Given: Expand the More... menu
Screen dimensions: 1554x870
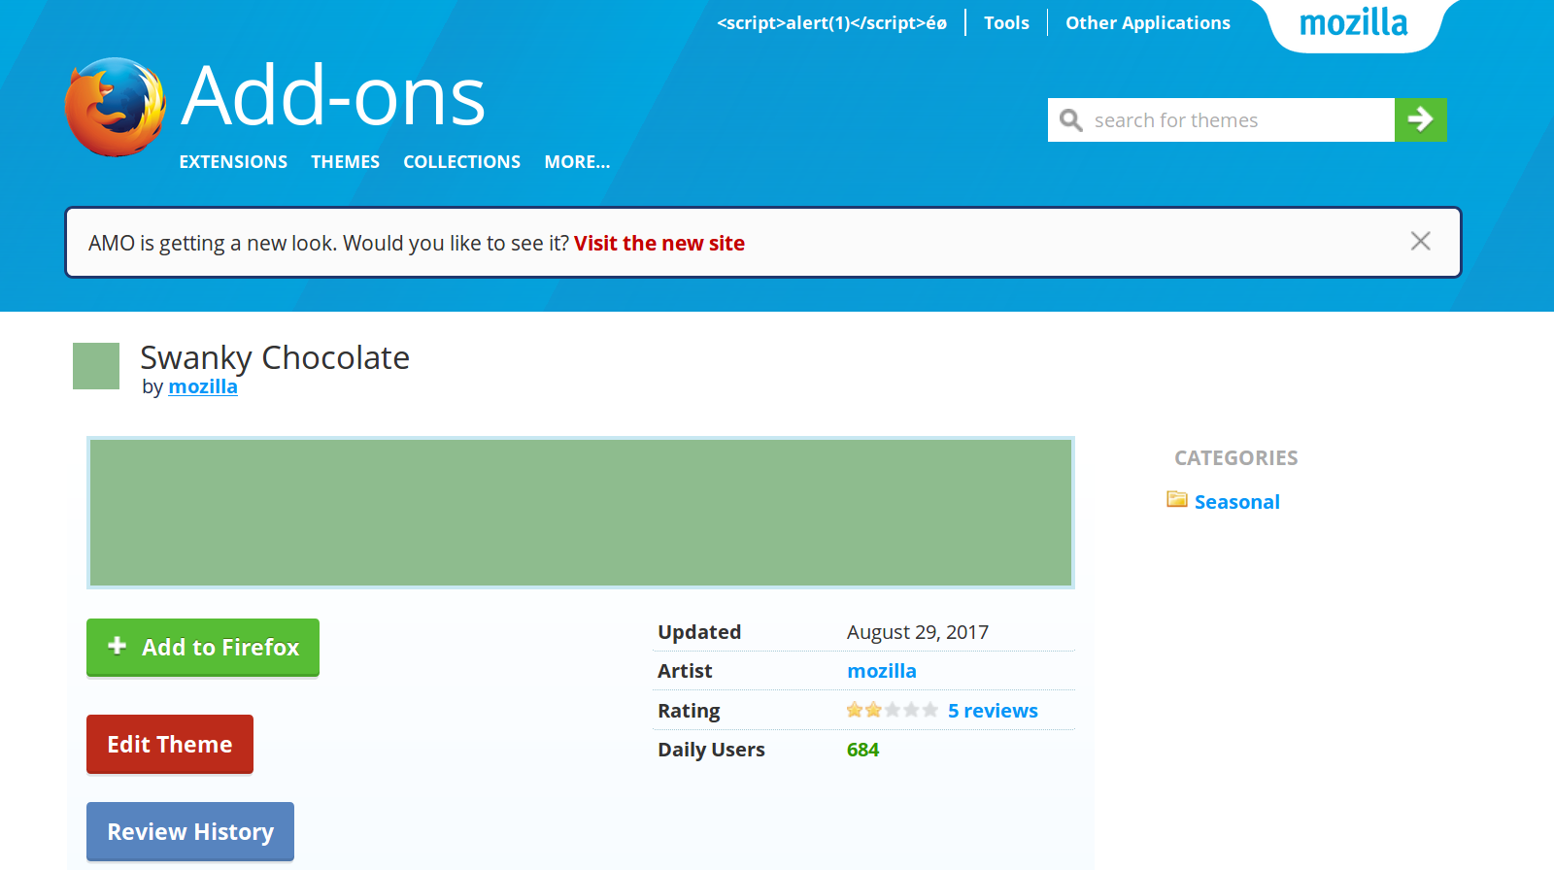Looking at the screenshot, I should coord(577,162).
